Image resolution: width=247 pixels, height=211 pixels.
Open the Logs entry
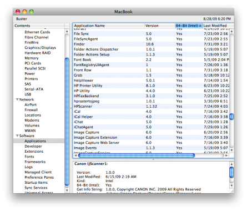(28, 167)
